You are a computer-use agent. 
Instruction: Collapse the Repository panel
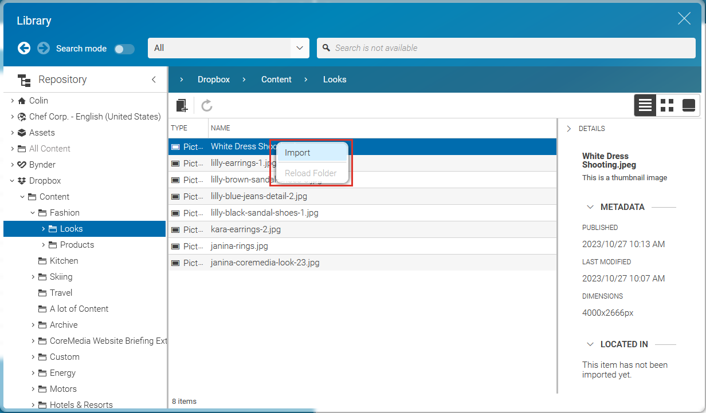[154, 80]
